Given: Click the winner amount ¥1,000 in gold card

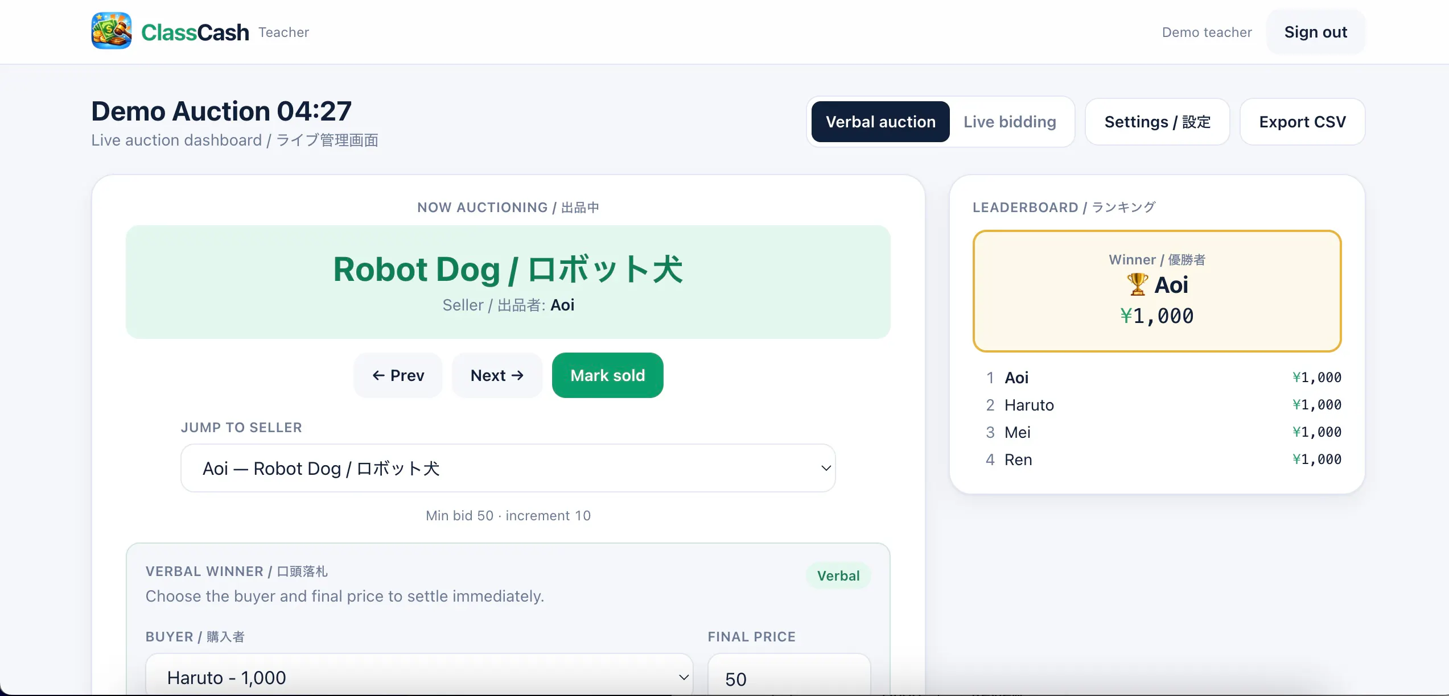Looking at the screenshot, I should (1157, 316).
